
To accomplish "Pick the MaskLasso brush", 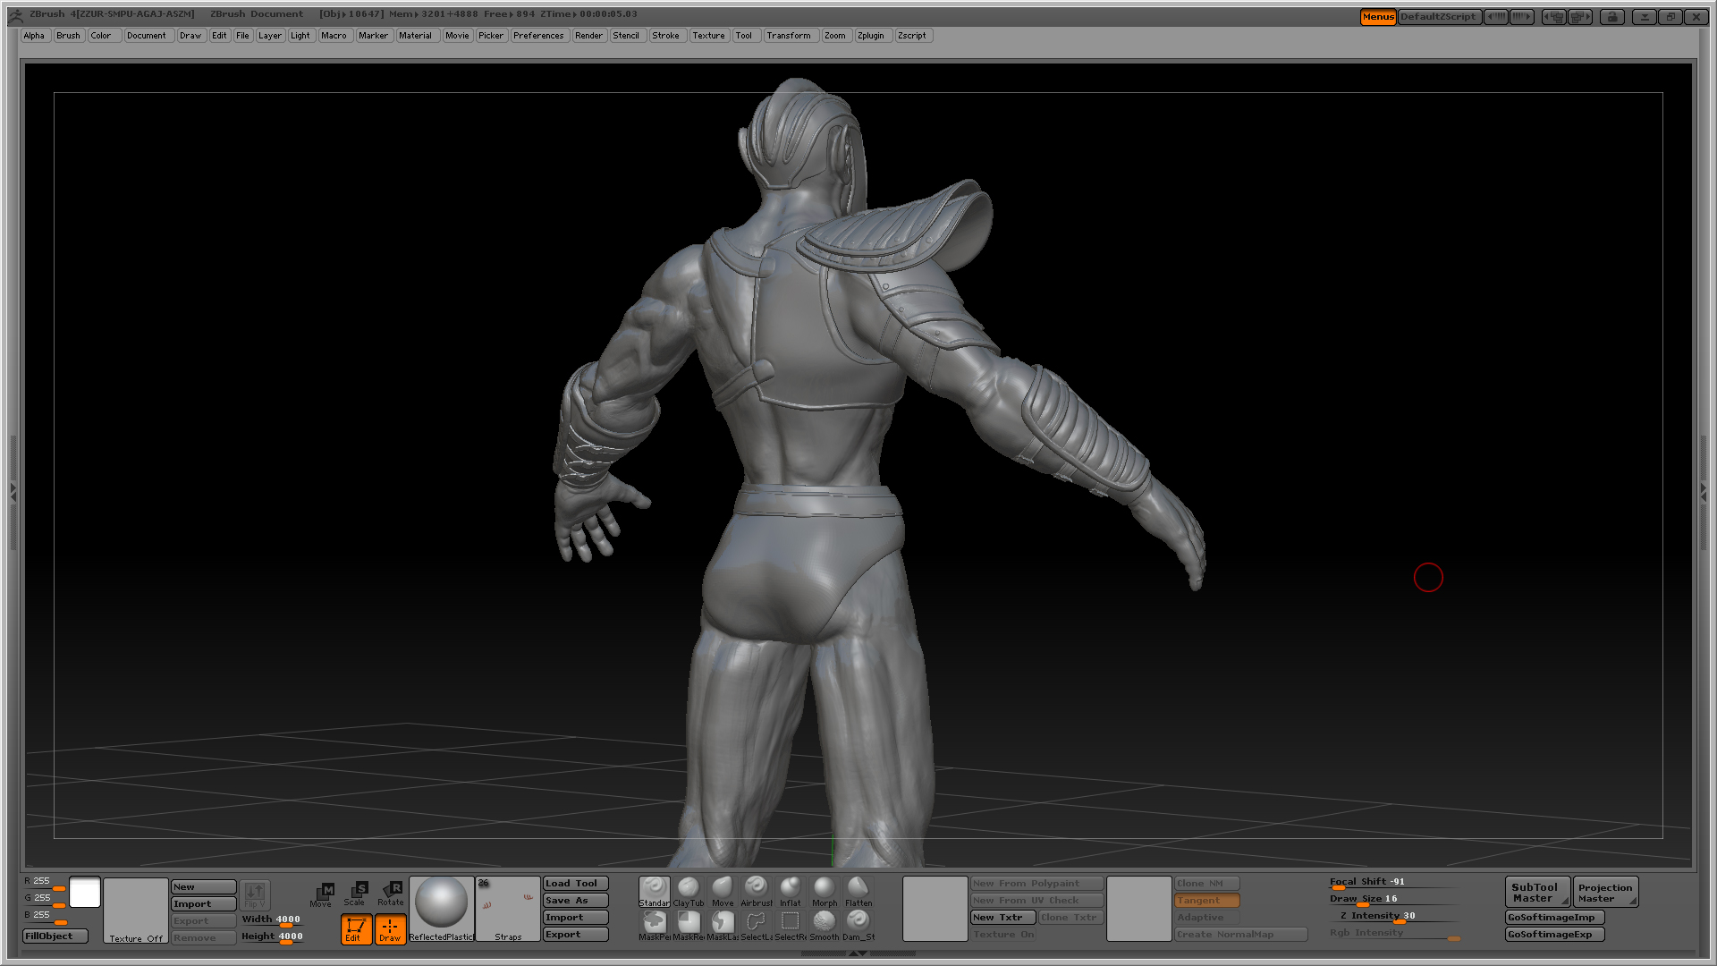I will (722, 926).
